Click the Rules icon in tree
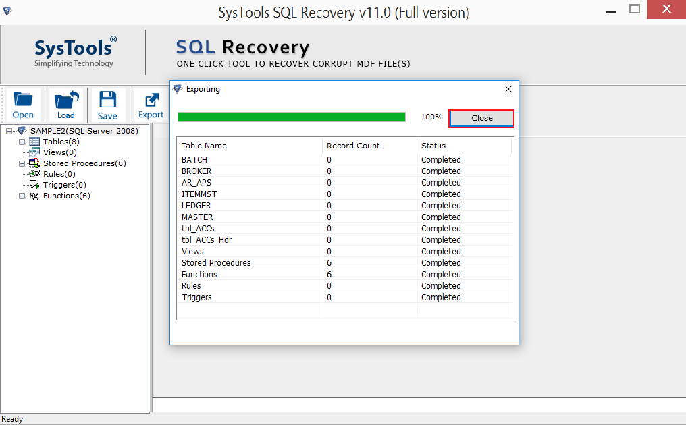 tap(34, 174)
